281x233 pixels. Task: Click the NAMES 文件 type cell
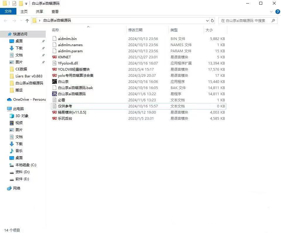click(x=181, y=45)
